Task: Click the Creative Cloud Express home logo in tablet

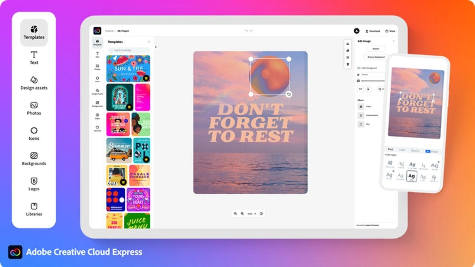Action: point(97,31)
